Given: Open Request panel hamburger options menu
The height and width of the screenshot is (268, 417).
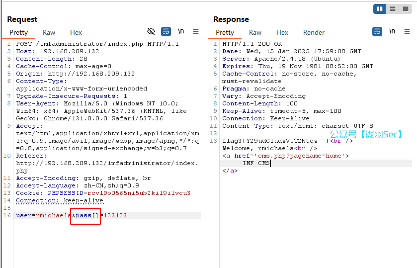Looking at the screenshot, I should point(196,31).
